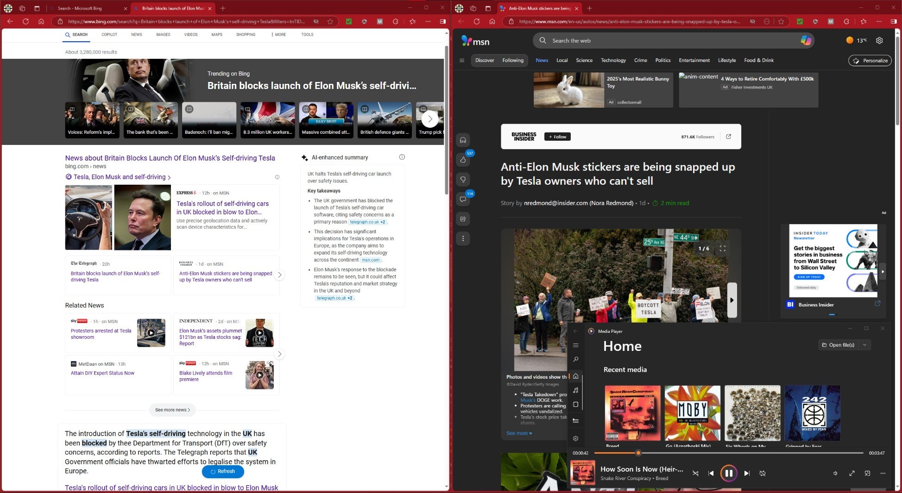Skip to next track in Media Player

click(747, 473)
